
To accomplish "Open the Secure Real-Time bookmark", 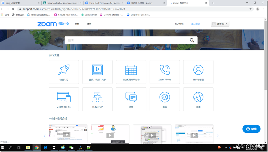I will [66, 15].
